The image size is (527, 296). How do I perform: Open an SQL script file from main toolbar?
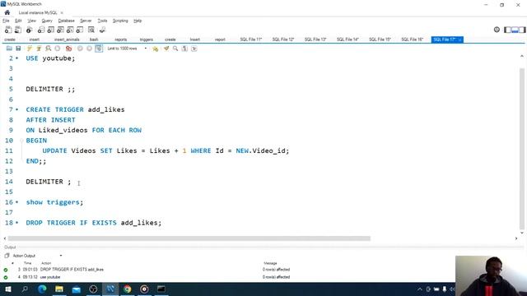[x=18, y=30]
